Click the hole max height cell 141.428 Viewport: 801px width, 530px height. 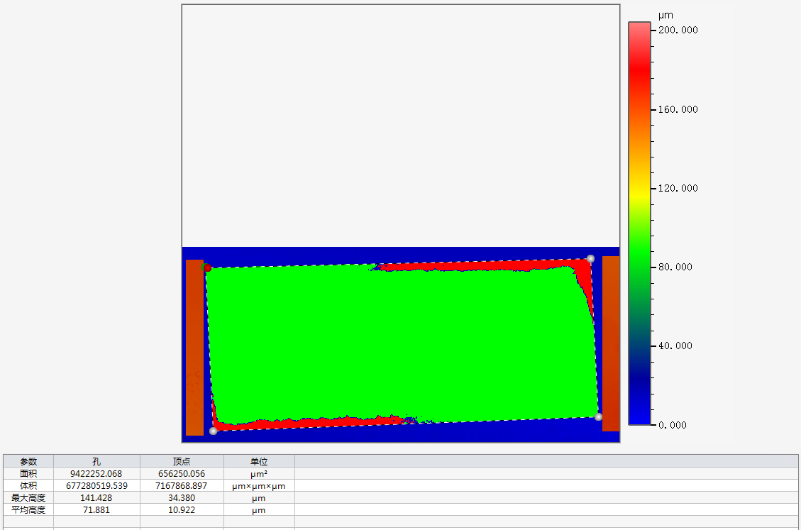(x=96, y=498)
